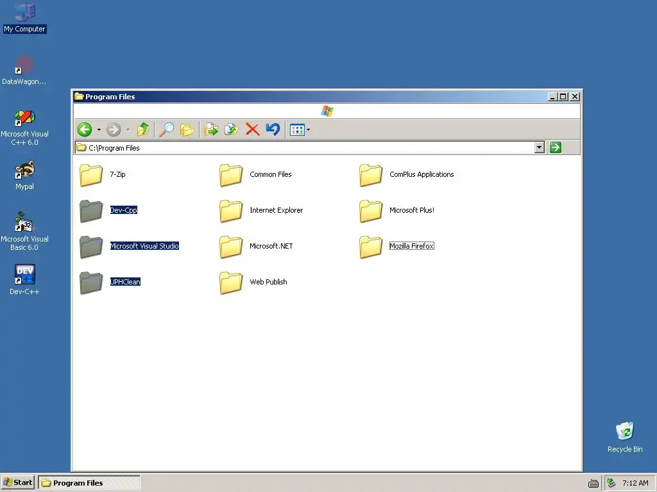Click the title bar folder system icon

click(79, 97)
